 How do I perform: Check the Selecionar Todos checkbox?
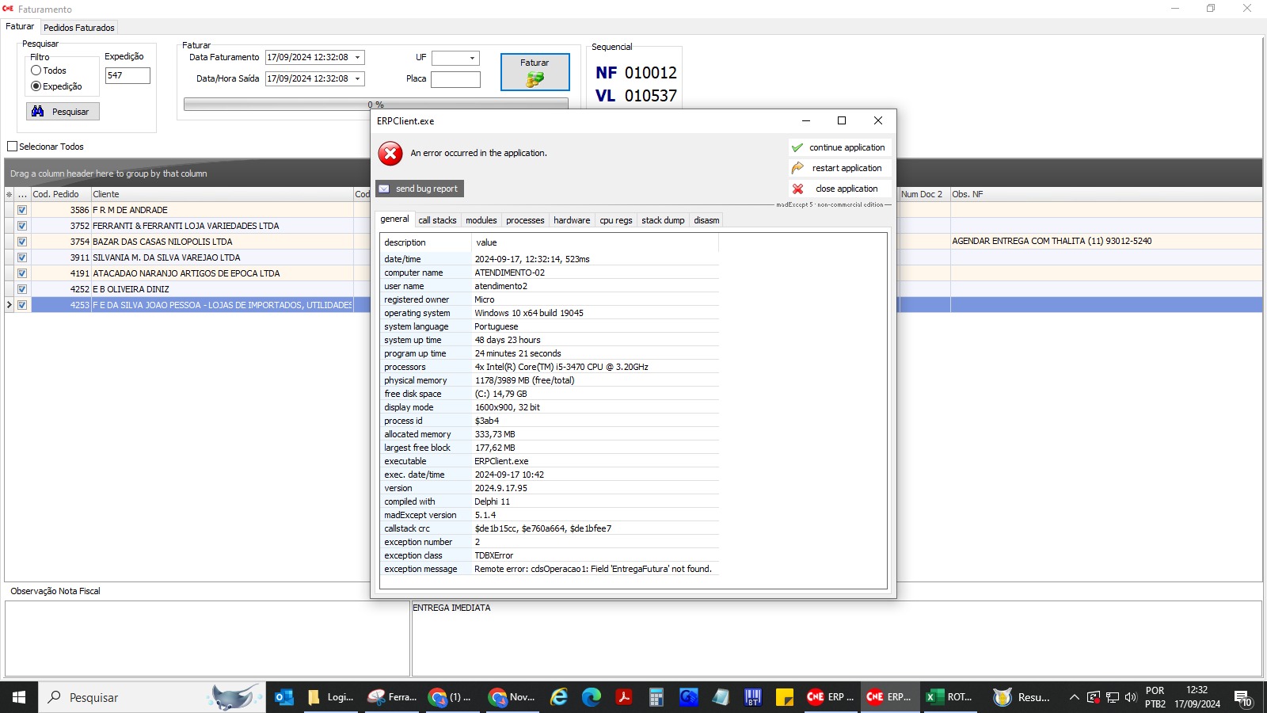(x=13, y=147)
